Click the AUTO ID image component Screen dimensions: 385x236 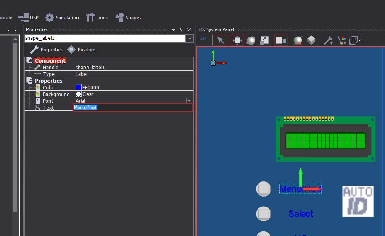pos(358,201)
